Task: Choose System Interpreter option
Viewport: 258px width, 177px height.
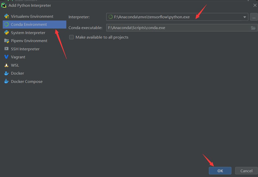Action: pos(35,33)
